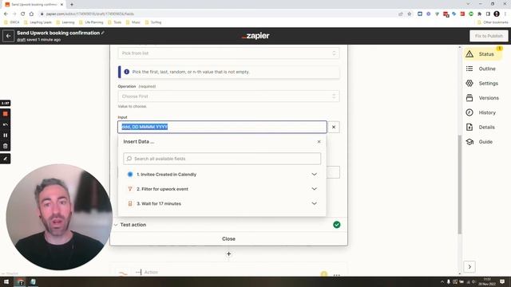
Task: Reload the browser page
Action: [23, 14]
